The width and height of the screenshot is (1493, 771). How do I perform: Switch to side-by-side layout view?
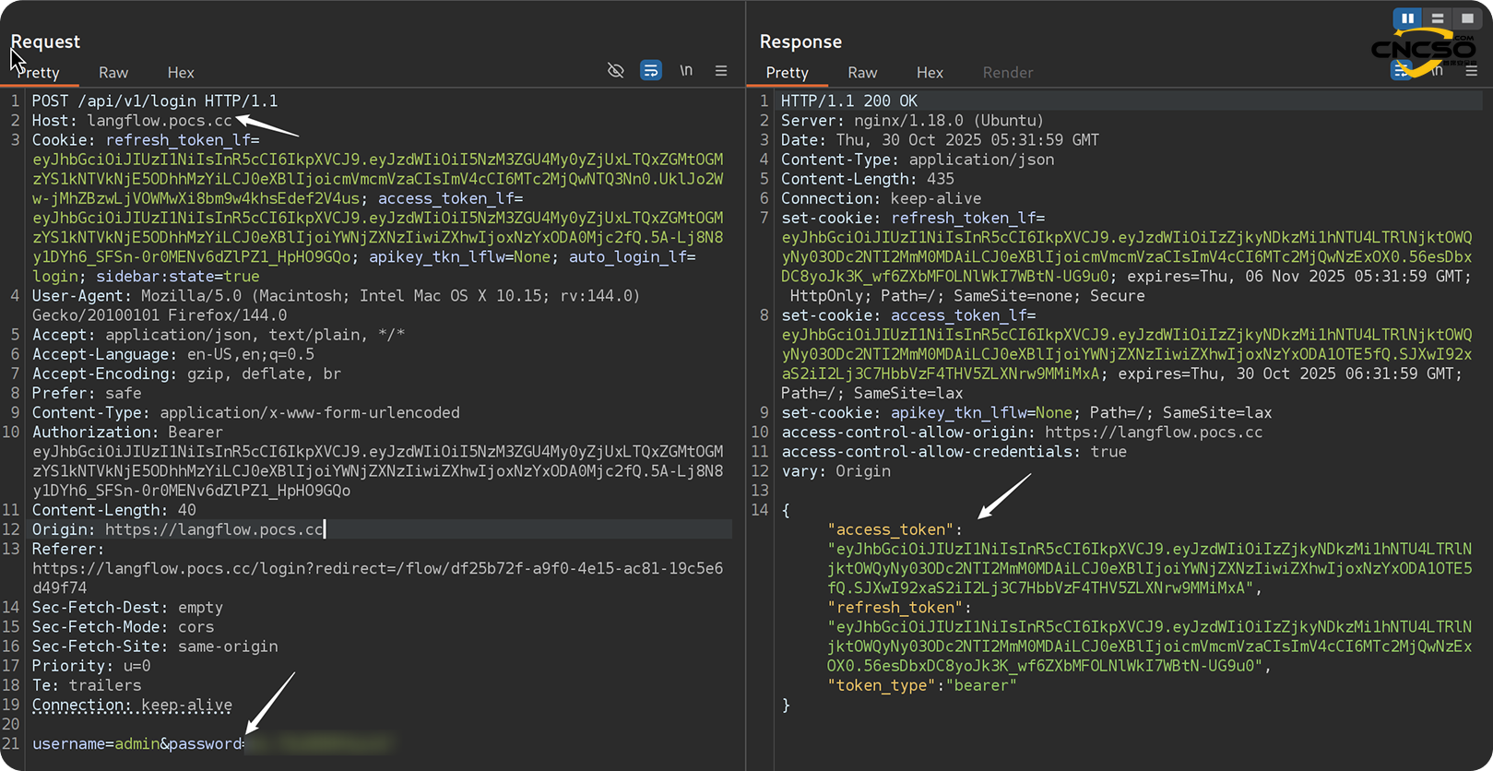[1407, 18]
